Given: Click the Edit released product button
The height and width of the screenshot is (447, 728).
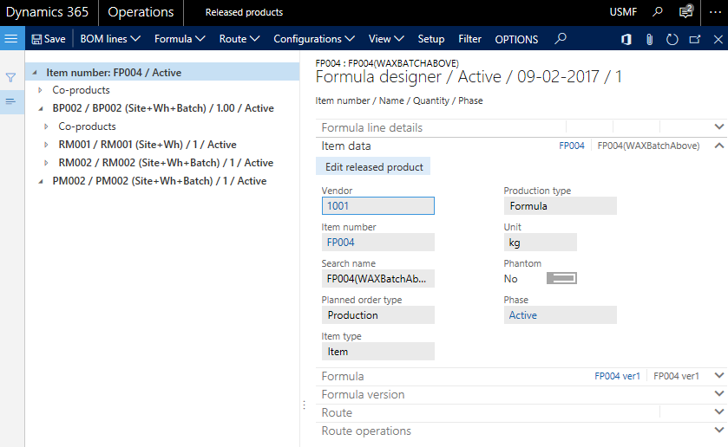Looking at the screenshot, I should click(x=374, y=166).
